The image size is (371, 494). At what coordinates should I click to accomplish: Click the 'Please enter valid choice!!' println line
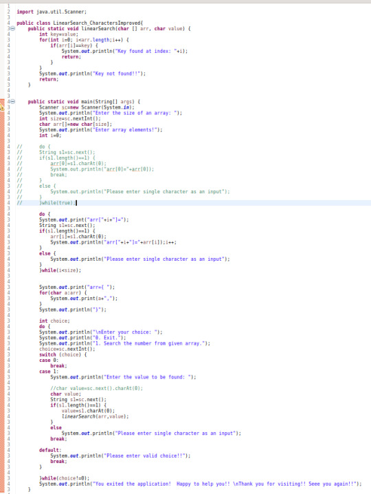click(120, 456)
